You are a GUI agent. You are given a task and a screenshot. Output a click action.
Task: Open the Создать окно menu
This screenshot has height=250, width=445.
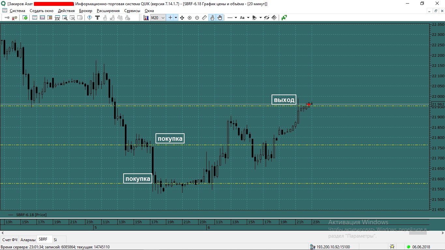[41, 11]
